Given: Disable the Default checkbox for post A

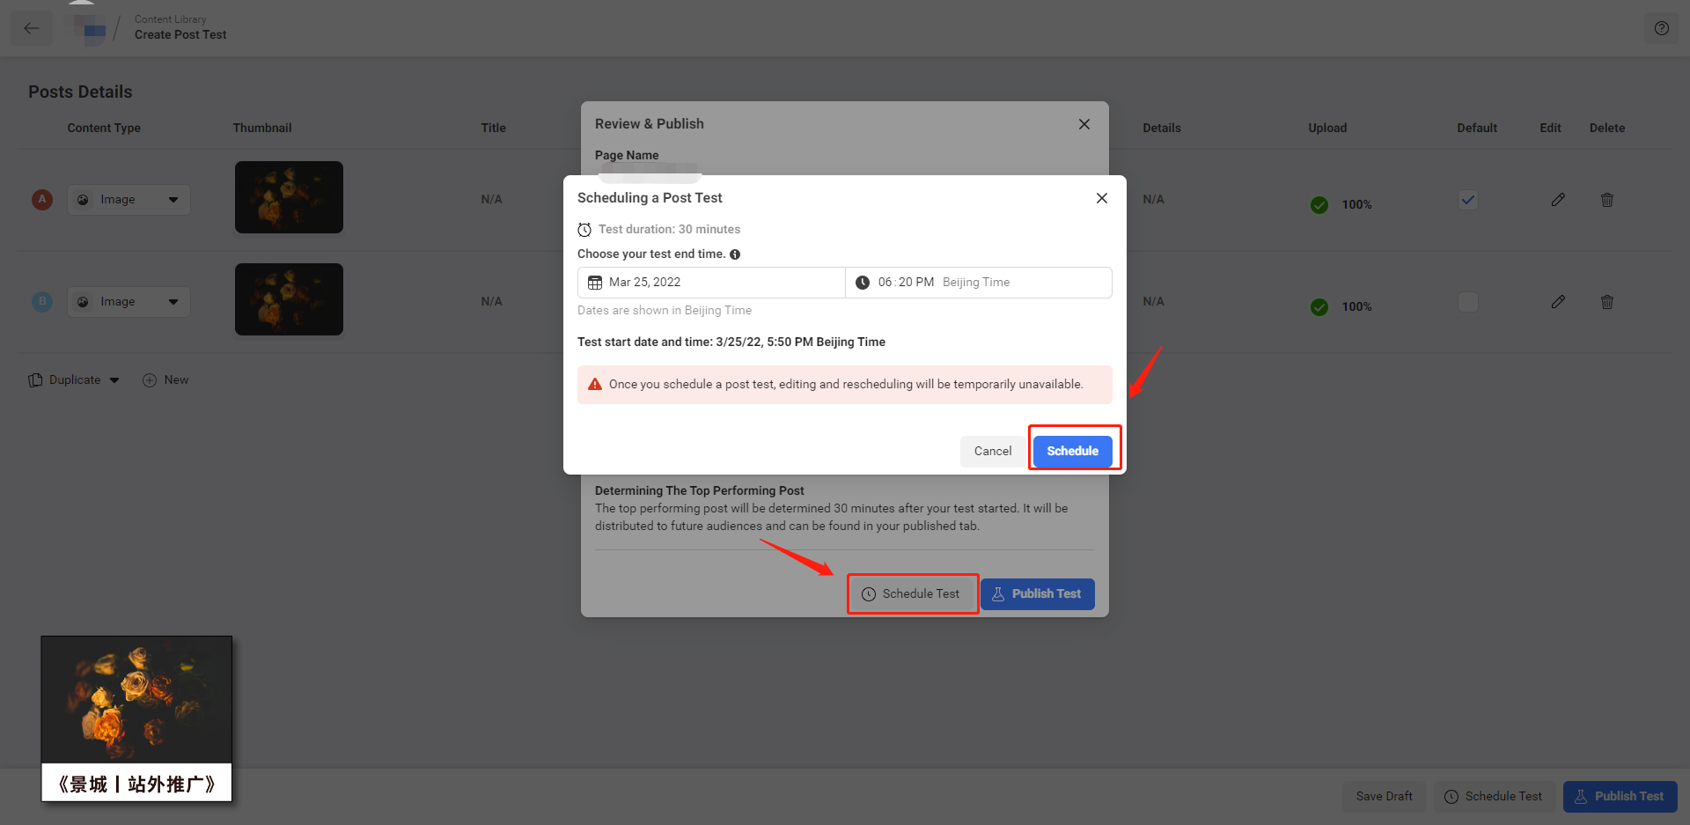Looking at the screenshot, I should 1467,200.
